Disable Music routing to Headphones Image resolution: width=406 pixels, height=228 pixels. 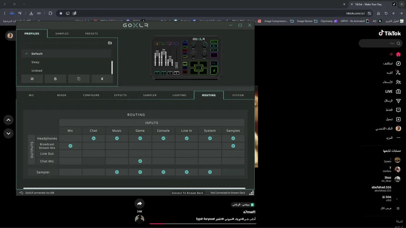tap(117, 138)
